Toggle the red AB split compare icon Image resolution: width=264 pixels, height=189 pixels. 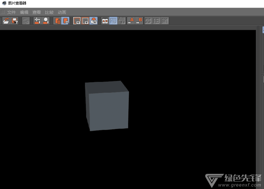tap(105, 21)
